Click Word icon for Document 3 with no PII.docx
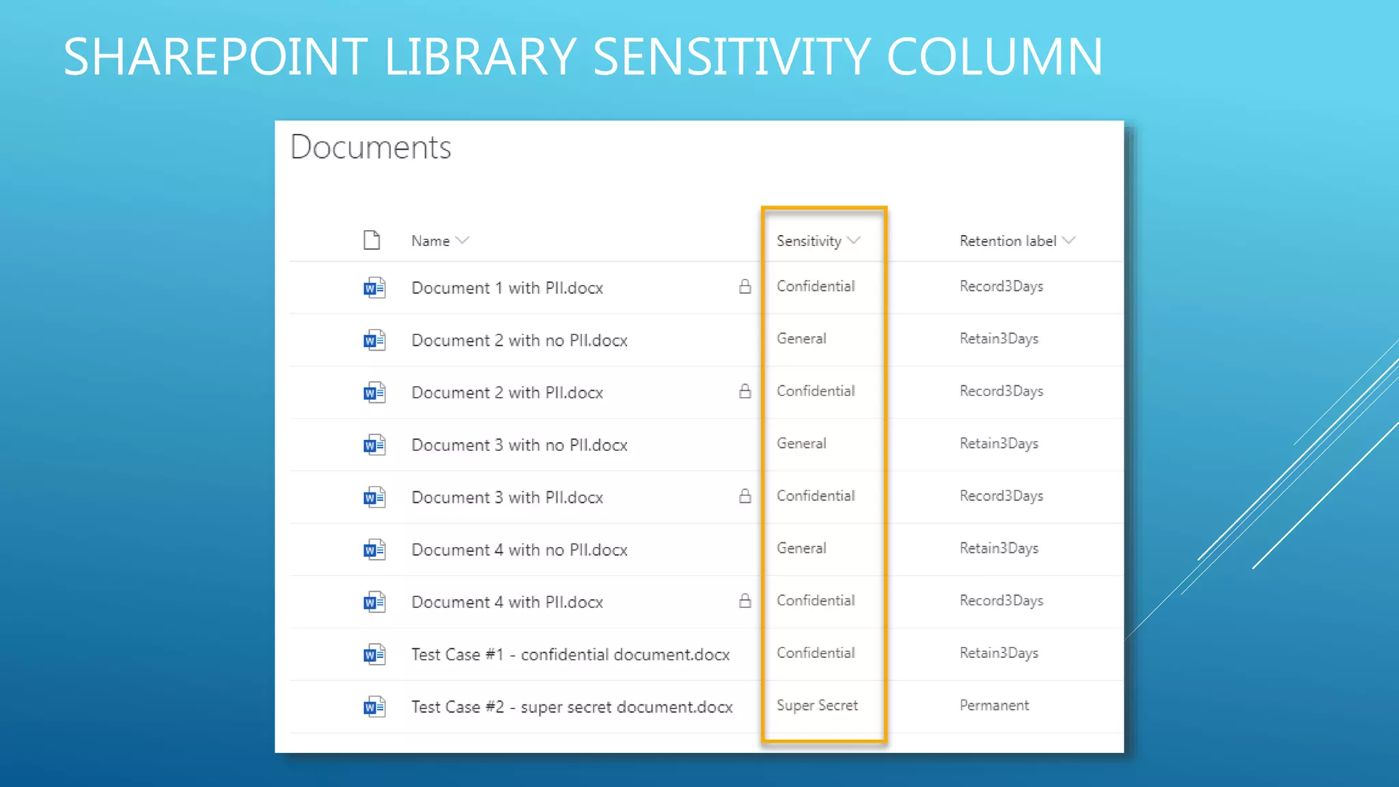The width and height of the screenshot is (1399, 787). [x=374, y=445]
